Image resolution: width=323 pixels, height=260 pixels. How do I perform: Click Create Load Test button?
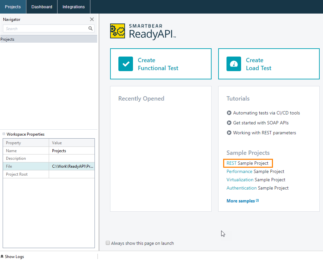point(269,64)
